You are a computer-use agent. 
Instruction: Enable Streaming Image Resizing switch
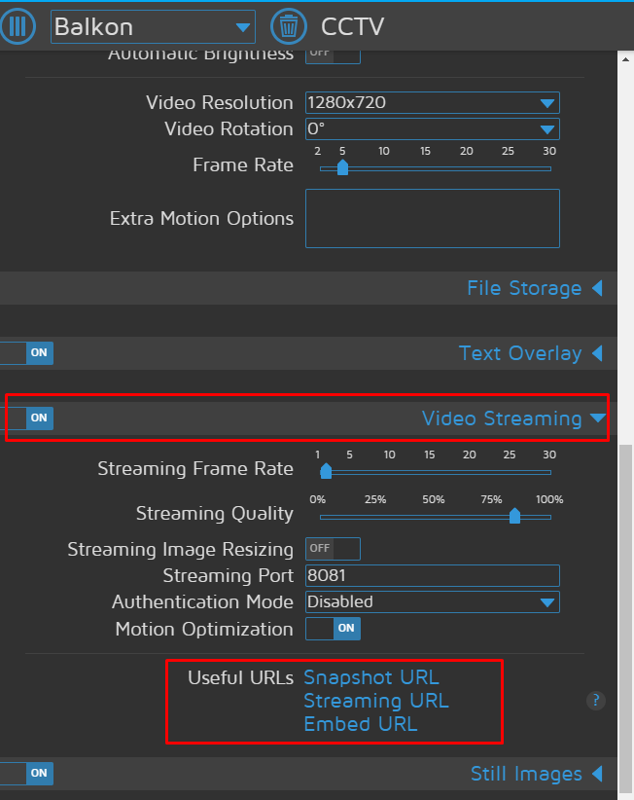(333, 549)
